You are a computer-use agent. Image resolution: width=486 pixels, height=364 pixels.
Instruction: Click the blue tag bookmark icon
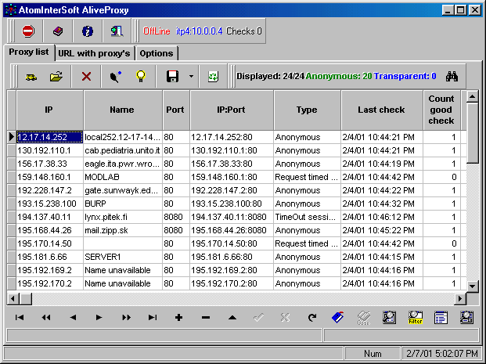click(337, 317)
